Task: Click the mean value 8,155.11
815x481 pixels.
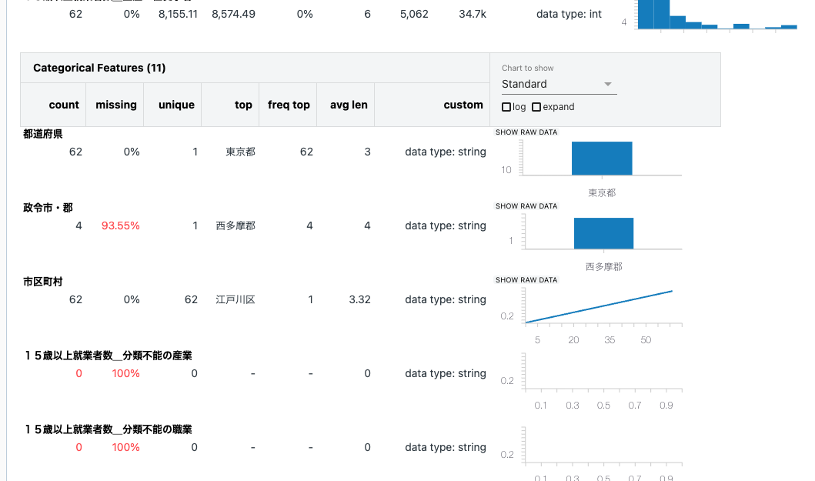Action: tap(179, 14)
